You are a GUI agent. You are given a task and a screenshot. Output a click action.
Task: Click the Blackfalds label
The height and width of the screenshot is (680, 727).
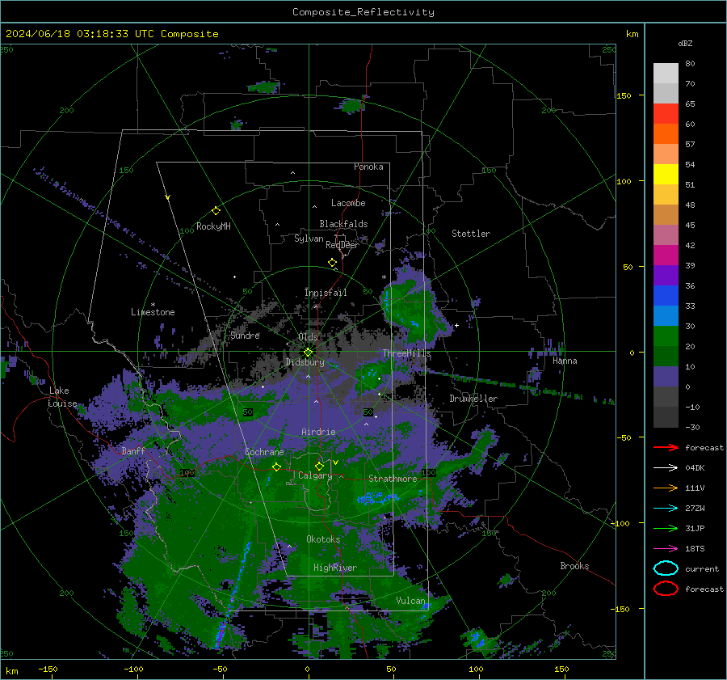coord(343,224)
